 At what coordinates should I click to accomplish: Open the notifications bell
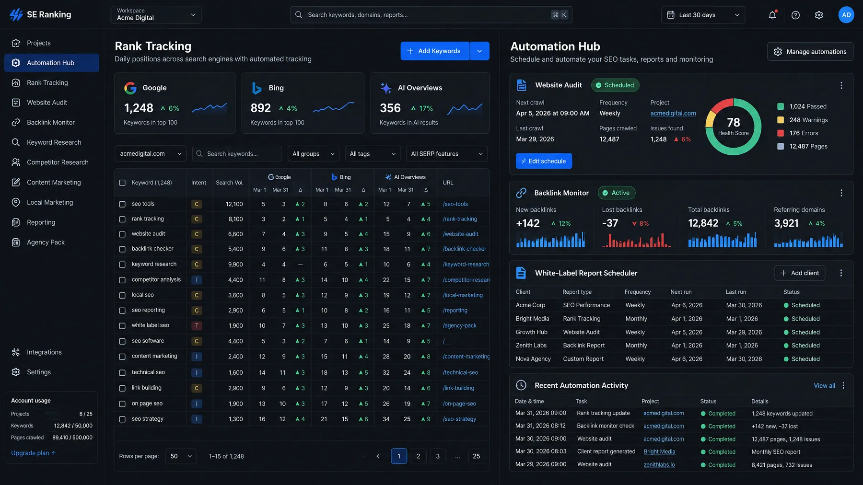772,15
